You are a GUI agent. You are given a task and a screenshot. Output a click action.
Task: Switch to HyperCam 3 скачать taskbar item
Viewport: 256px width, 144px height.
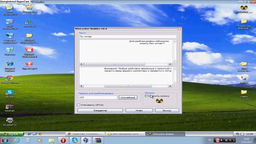[85, 134]
